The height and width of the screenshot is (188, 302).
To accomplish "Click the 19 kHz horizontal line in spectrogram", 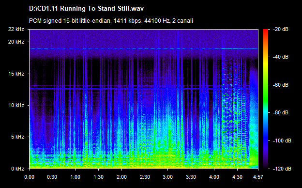I will 144,49.
